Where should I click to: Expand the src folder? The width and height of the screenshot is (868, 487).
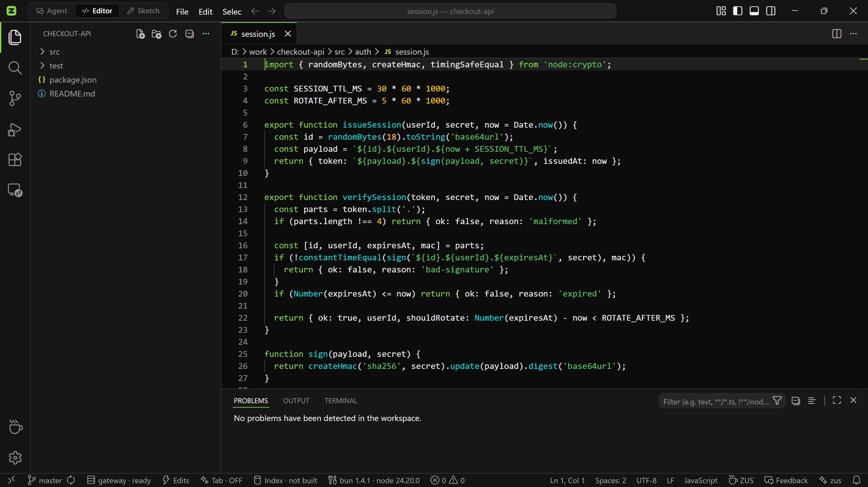click(x=54, y=52)
